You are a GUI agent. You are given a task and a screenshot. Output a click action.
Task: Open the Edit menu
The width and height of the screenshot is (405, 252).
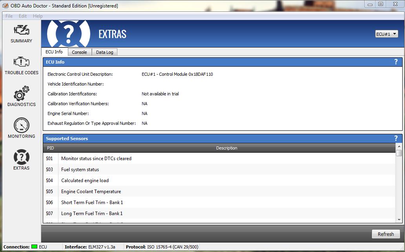23,16
